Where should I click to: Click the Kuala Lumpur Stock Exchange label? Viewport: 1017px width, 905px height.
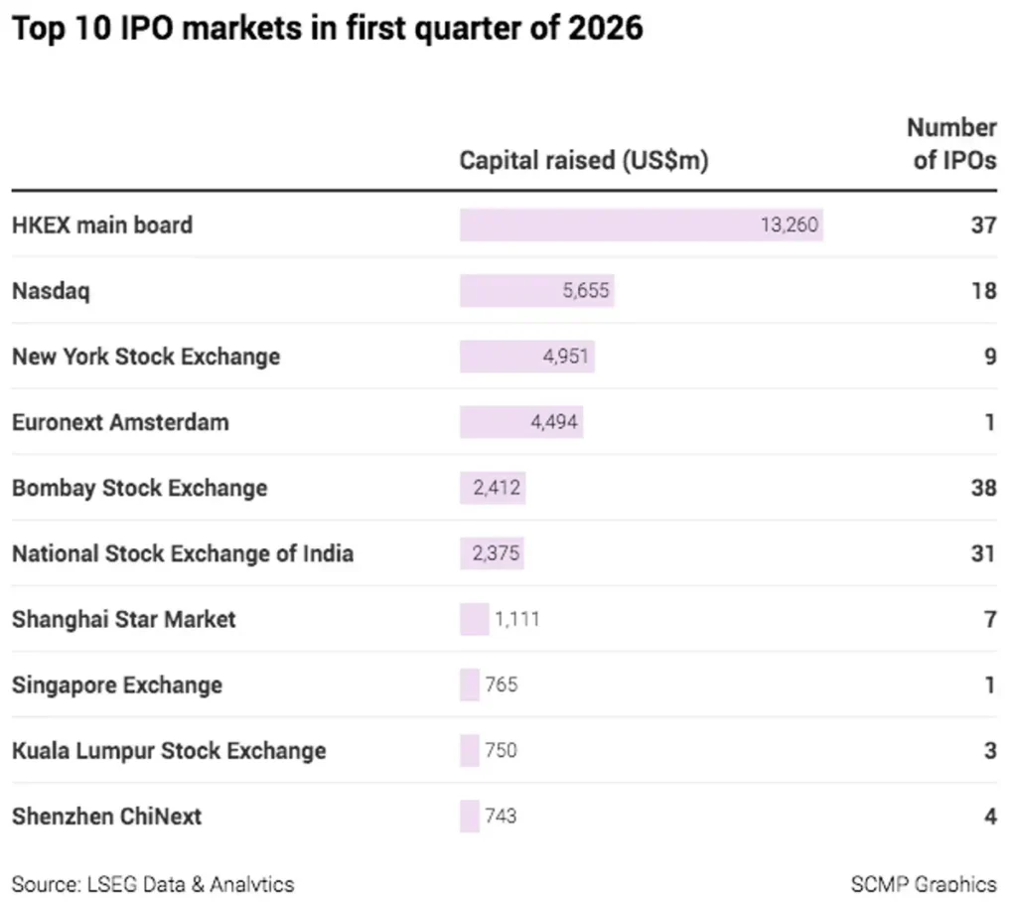169,750
